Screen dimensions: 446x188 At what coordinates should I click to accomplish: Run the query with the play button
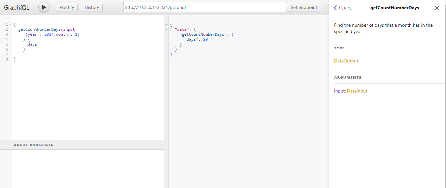[x=44, y=7]
